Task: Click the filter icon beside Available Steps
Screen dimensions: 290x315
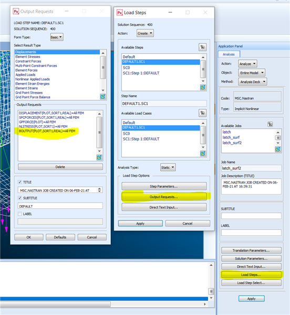Action: tap(202, 47)
